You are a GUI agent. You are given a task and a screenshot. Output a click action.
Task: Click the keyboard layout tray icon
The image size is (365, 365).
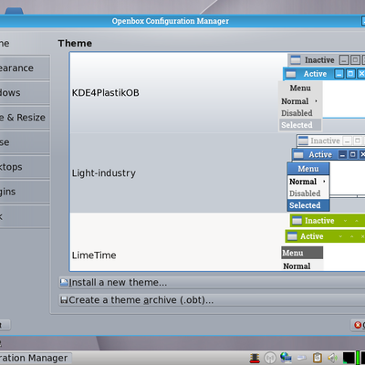point(302,358)
